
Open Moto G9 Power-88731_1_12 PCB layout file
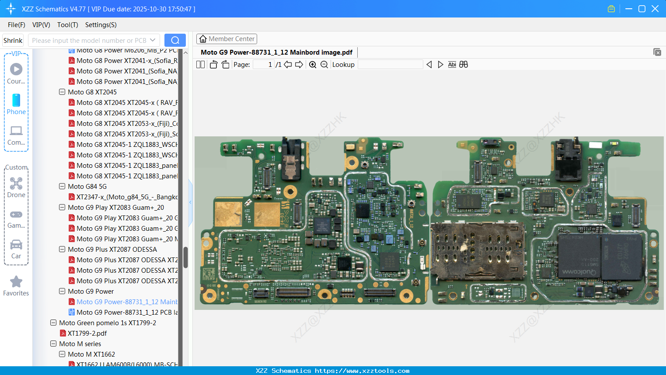(x=127, y=312)
